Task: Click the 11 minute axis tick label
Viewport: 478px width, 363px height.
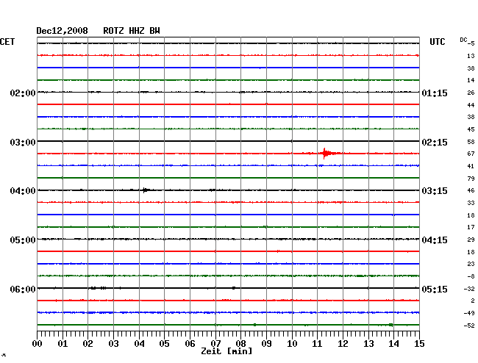Action: click(317, 344)
